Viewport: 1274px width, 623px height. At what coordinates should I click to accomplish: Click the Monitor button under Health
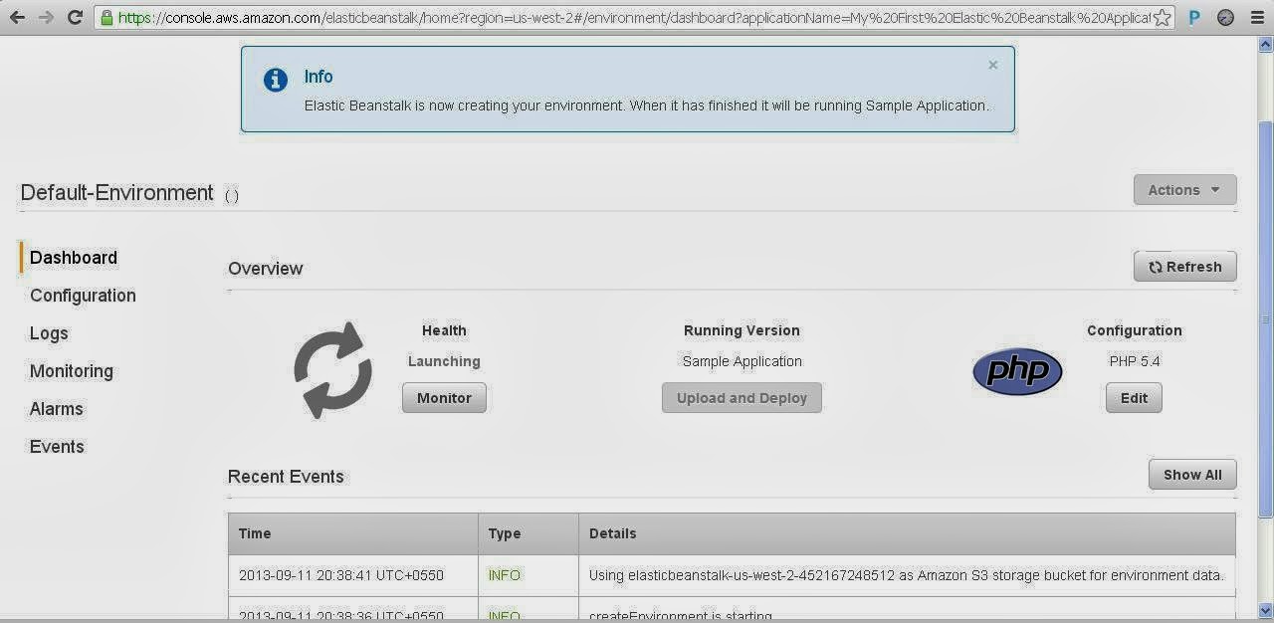(444, 397)
